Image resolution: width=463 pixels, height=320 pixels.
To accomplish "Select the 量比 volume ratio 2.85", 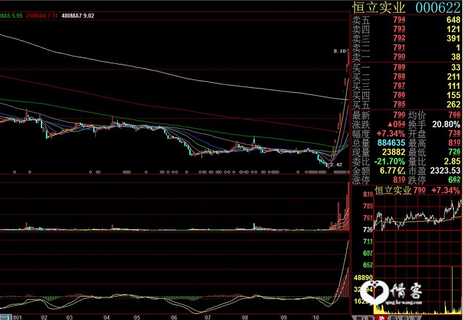I will click(452, 161).
